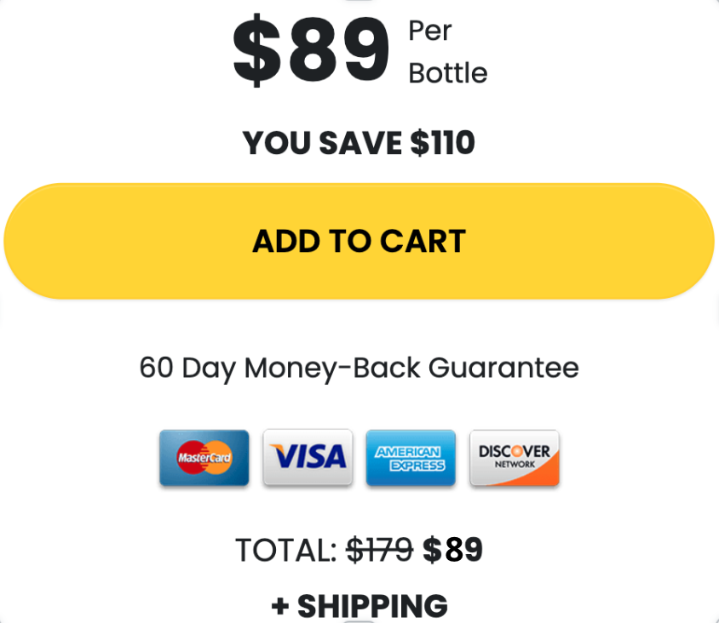Select the MasterCard payment icon
This screenshot has height=623, width=719.
point(204,458)
